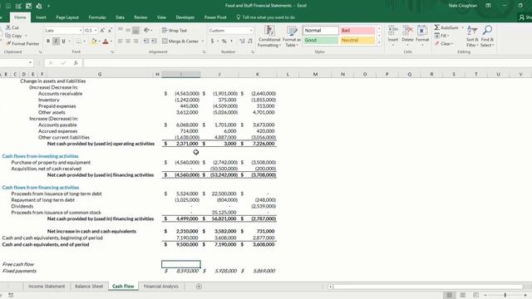Image resolution: width=532 pixels, height=299 pixels.
Task: Click the Name Box dropdown arrow
Action: [x=30, y=63]
